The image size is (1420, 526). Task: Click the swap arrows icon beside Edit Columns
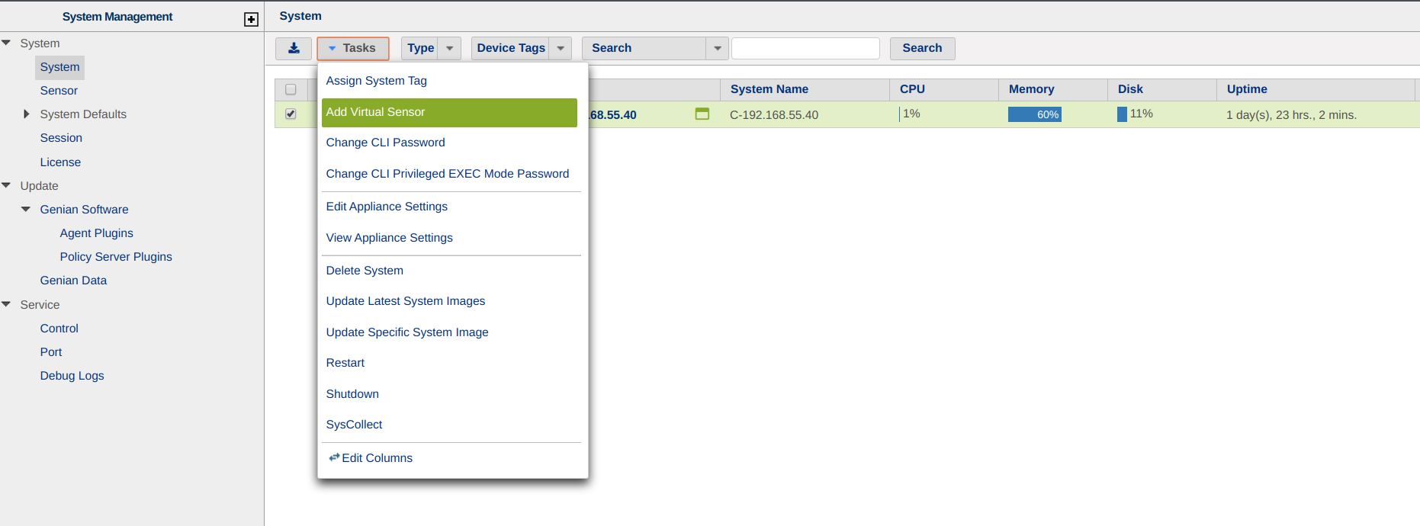[333, 457]
